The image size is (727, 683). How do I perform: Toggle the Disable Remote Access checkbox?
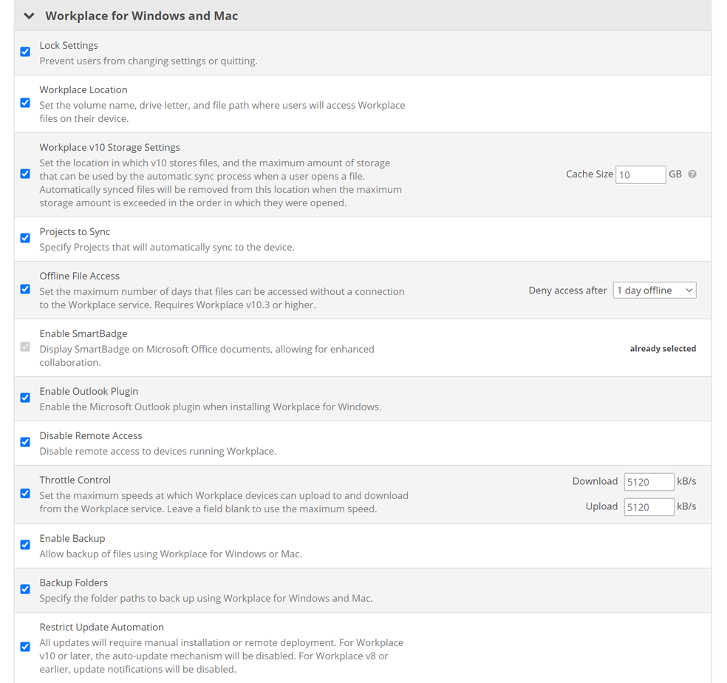(25, 442)
